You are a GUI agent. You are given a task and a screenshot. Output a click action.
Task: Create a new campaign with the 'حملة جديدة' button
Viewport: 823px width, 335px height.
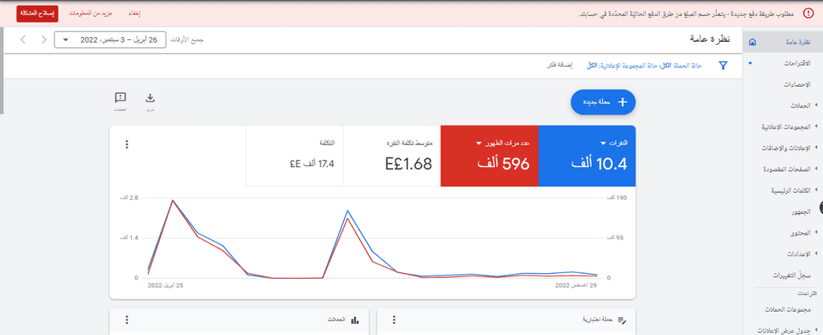(x=603, y=102)
